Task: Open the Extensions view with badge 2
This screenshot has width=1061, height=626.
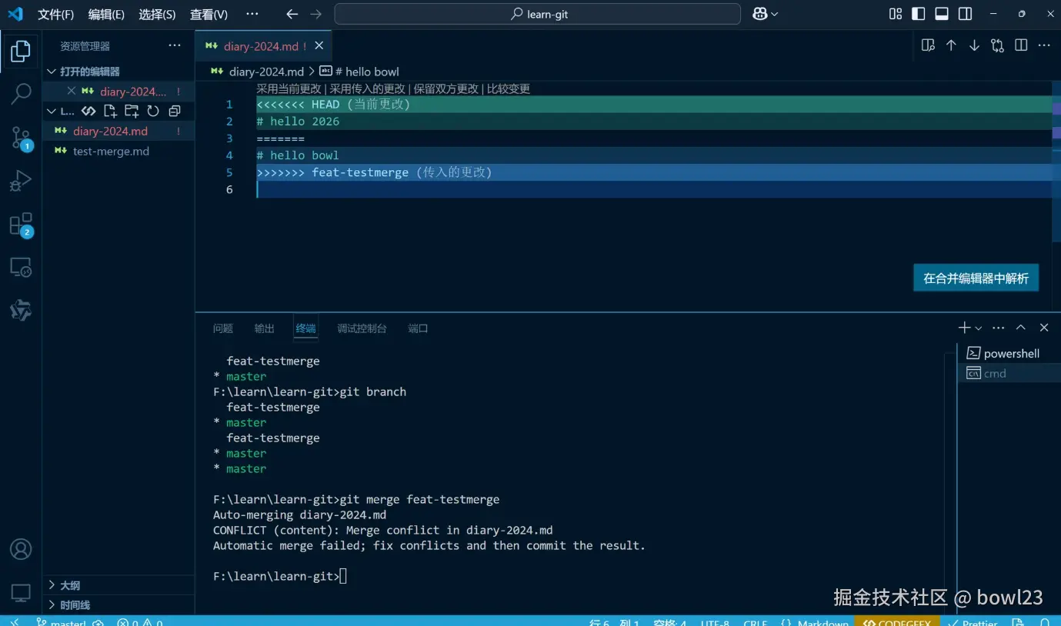Action: [x=21, y=225]
